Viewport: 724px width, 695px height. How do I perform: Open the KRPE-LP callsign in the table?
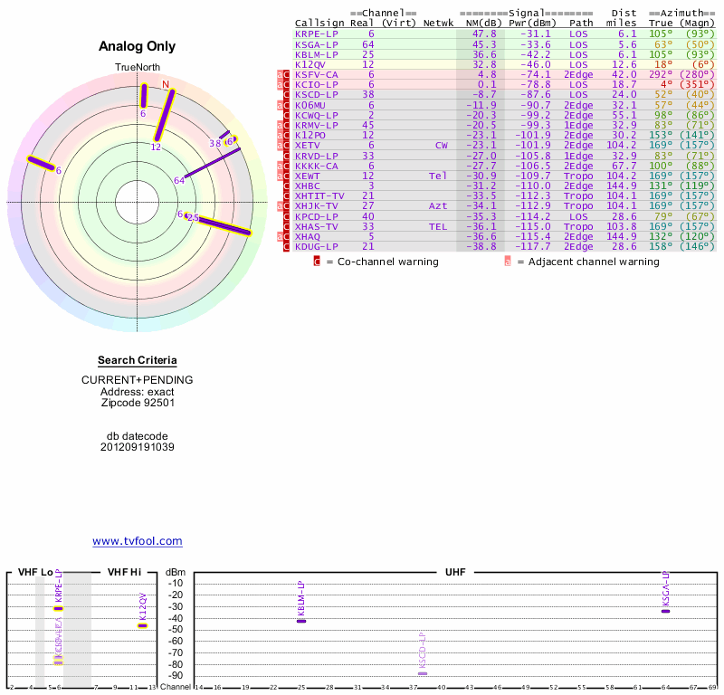(x=316, y=33)
